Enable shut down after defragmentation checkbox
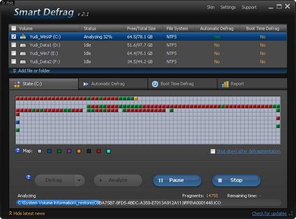The image size is (296, 219). pos(213,151)
